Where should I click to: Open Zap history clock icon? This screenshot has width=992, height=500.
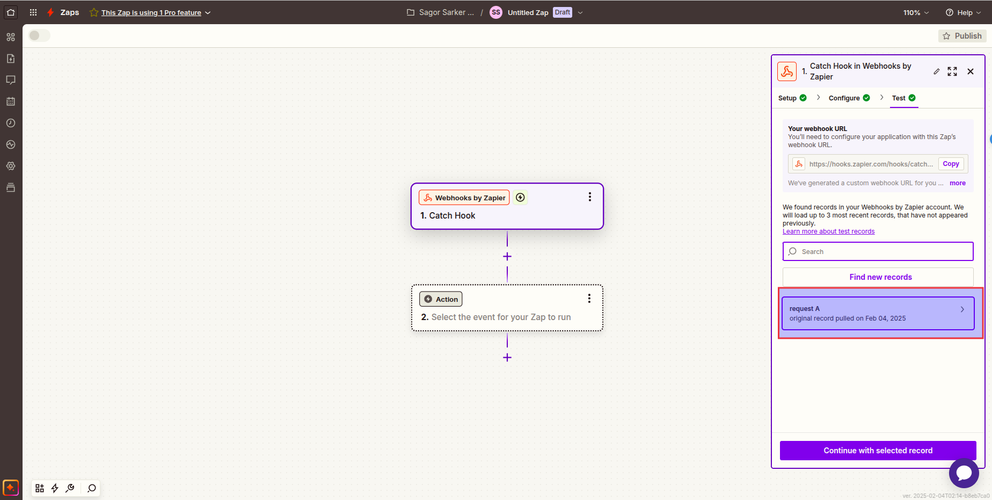pos(11,123)
